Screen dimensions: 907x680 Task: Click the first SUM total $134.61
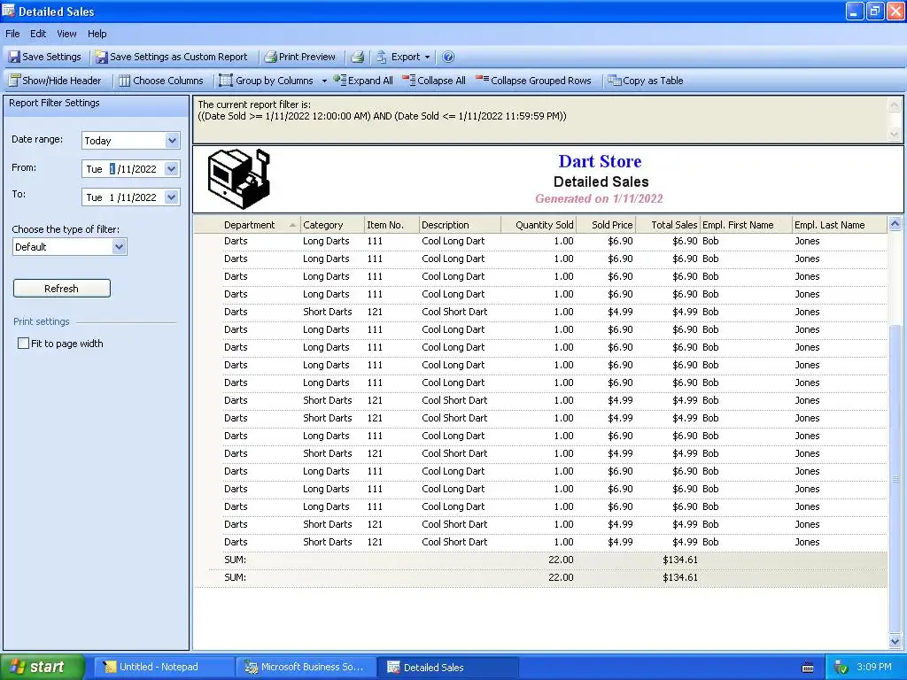tap(680, 560)
